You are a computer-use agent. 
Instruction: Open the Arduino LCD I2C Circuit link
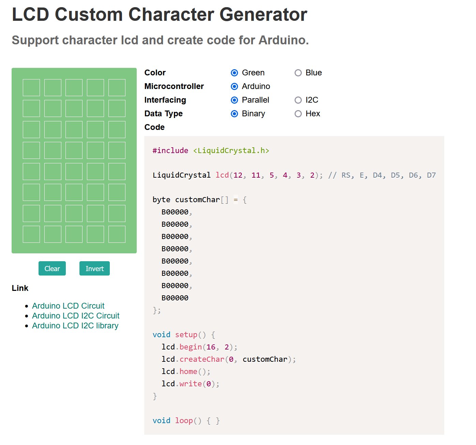pyautogui.click(x=76, y=316)
